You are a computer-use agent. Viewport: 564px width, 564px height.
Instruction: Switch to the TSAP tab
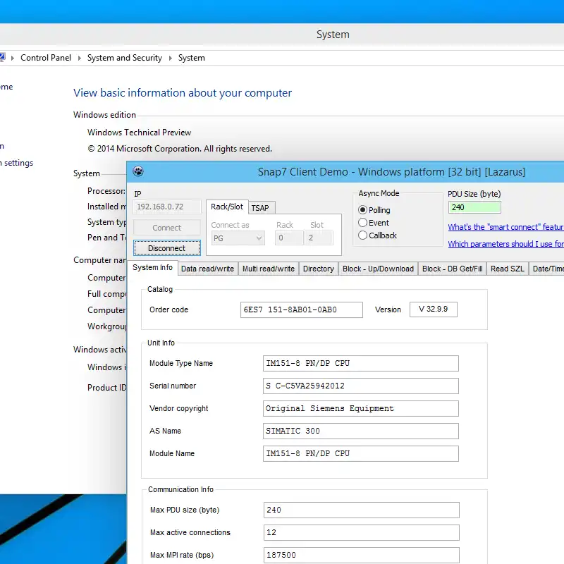click(260, 208)
